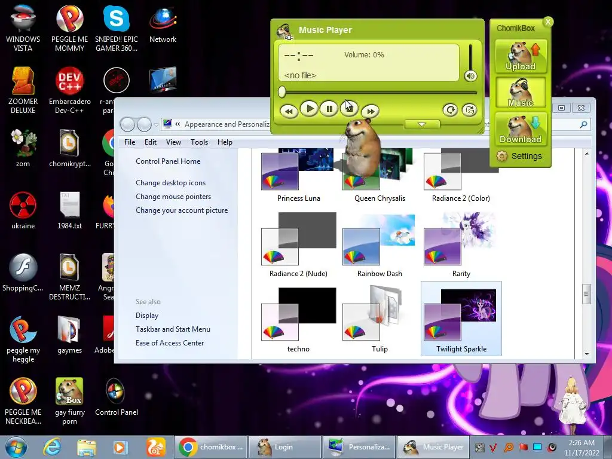Open the 1984.txt file
Image resolution: width=612 pixels, height=459 pixels.
coord(69,210)
